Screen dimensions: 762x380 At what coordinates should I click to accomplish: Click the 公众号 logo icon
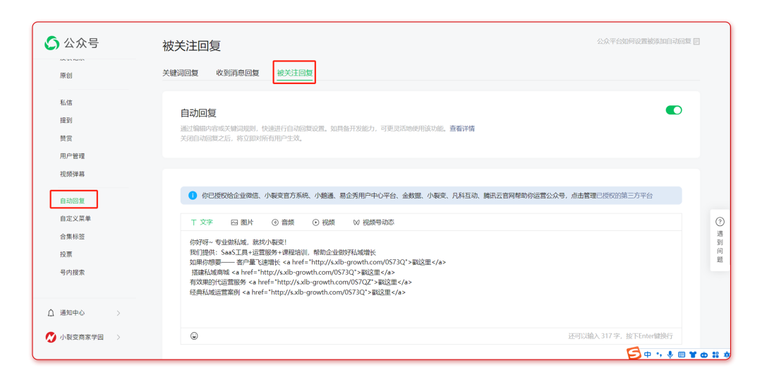pos(52,44)
